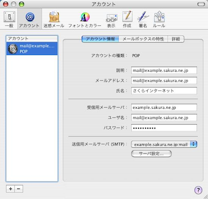Open the 作成 composing preferences

127,19
